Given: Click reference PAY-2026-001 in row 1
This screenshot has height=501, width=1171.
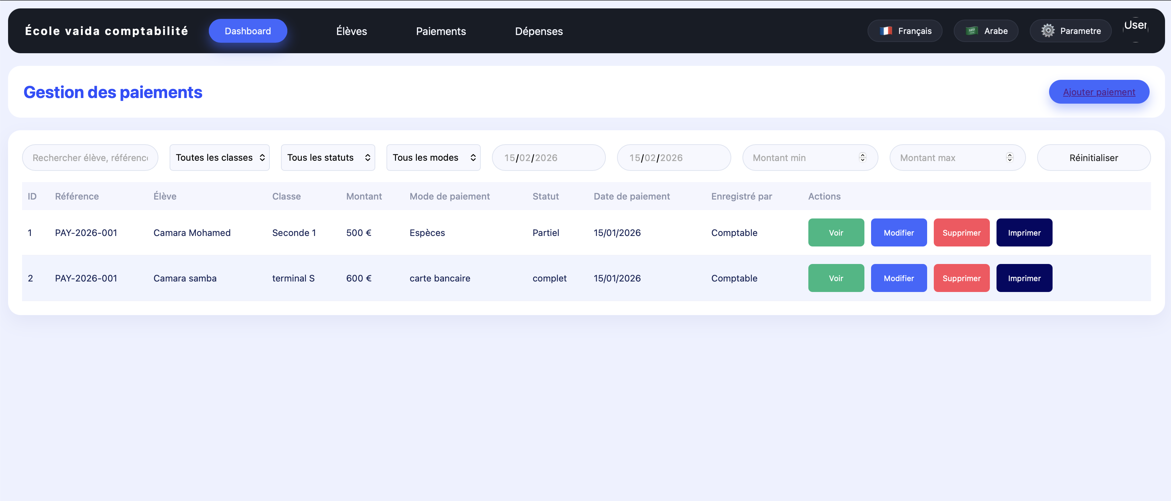Looking at the screenshot, I should tap(86, 232).
